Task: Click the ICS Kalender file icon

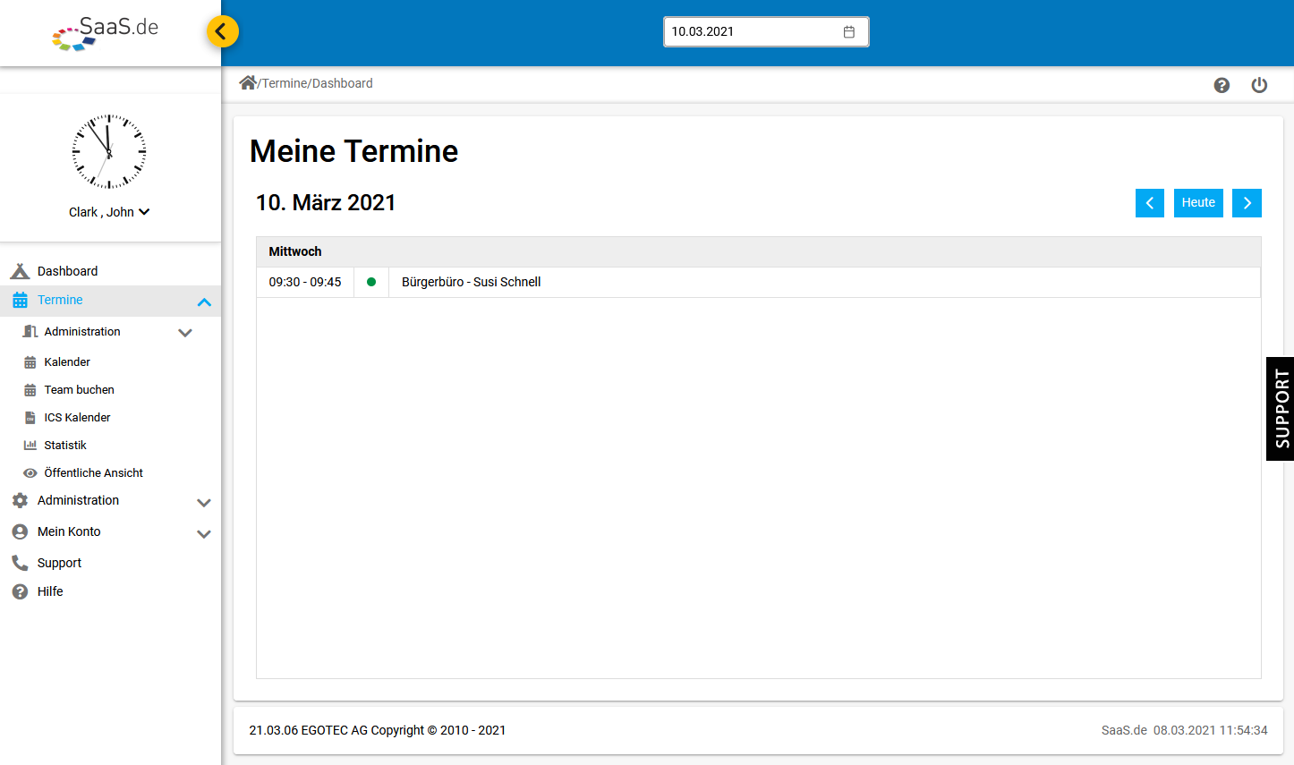Action: click(30, 418)
